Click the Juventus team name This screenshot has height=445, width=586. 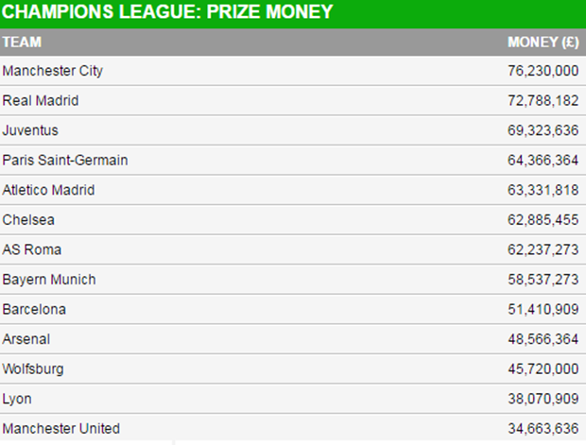coord(30,130)
